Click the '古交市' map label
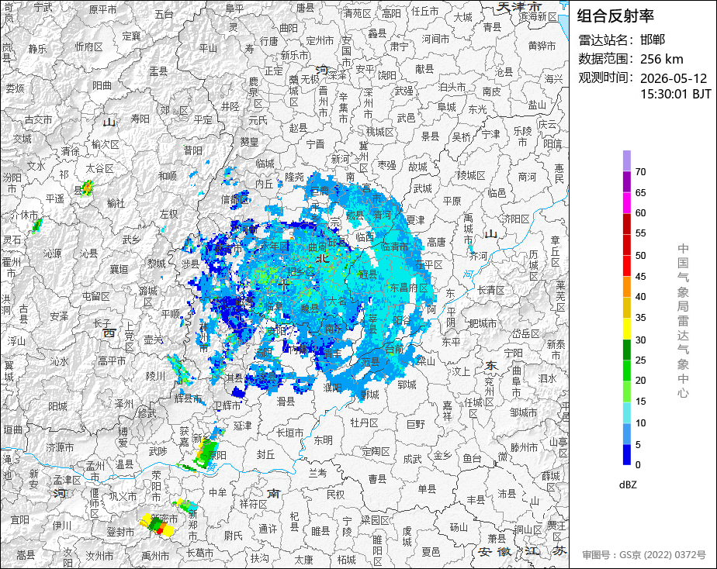The image size is (717, 569). 39,119
